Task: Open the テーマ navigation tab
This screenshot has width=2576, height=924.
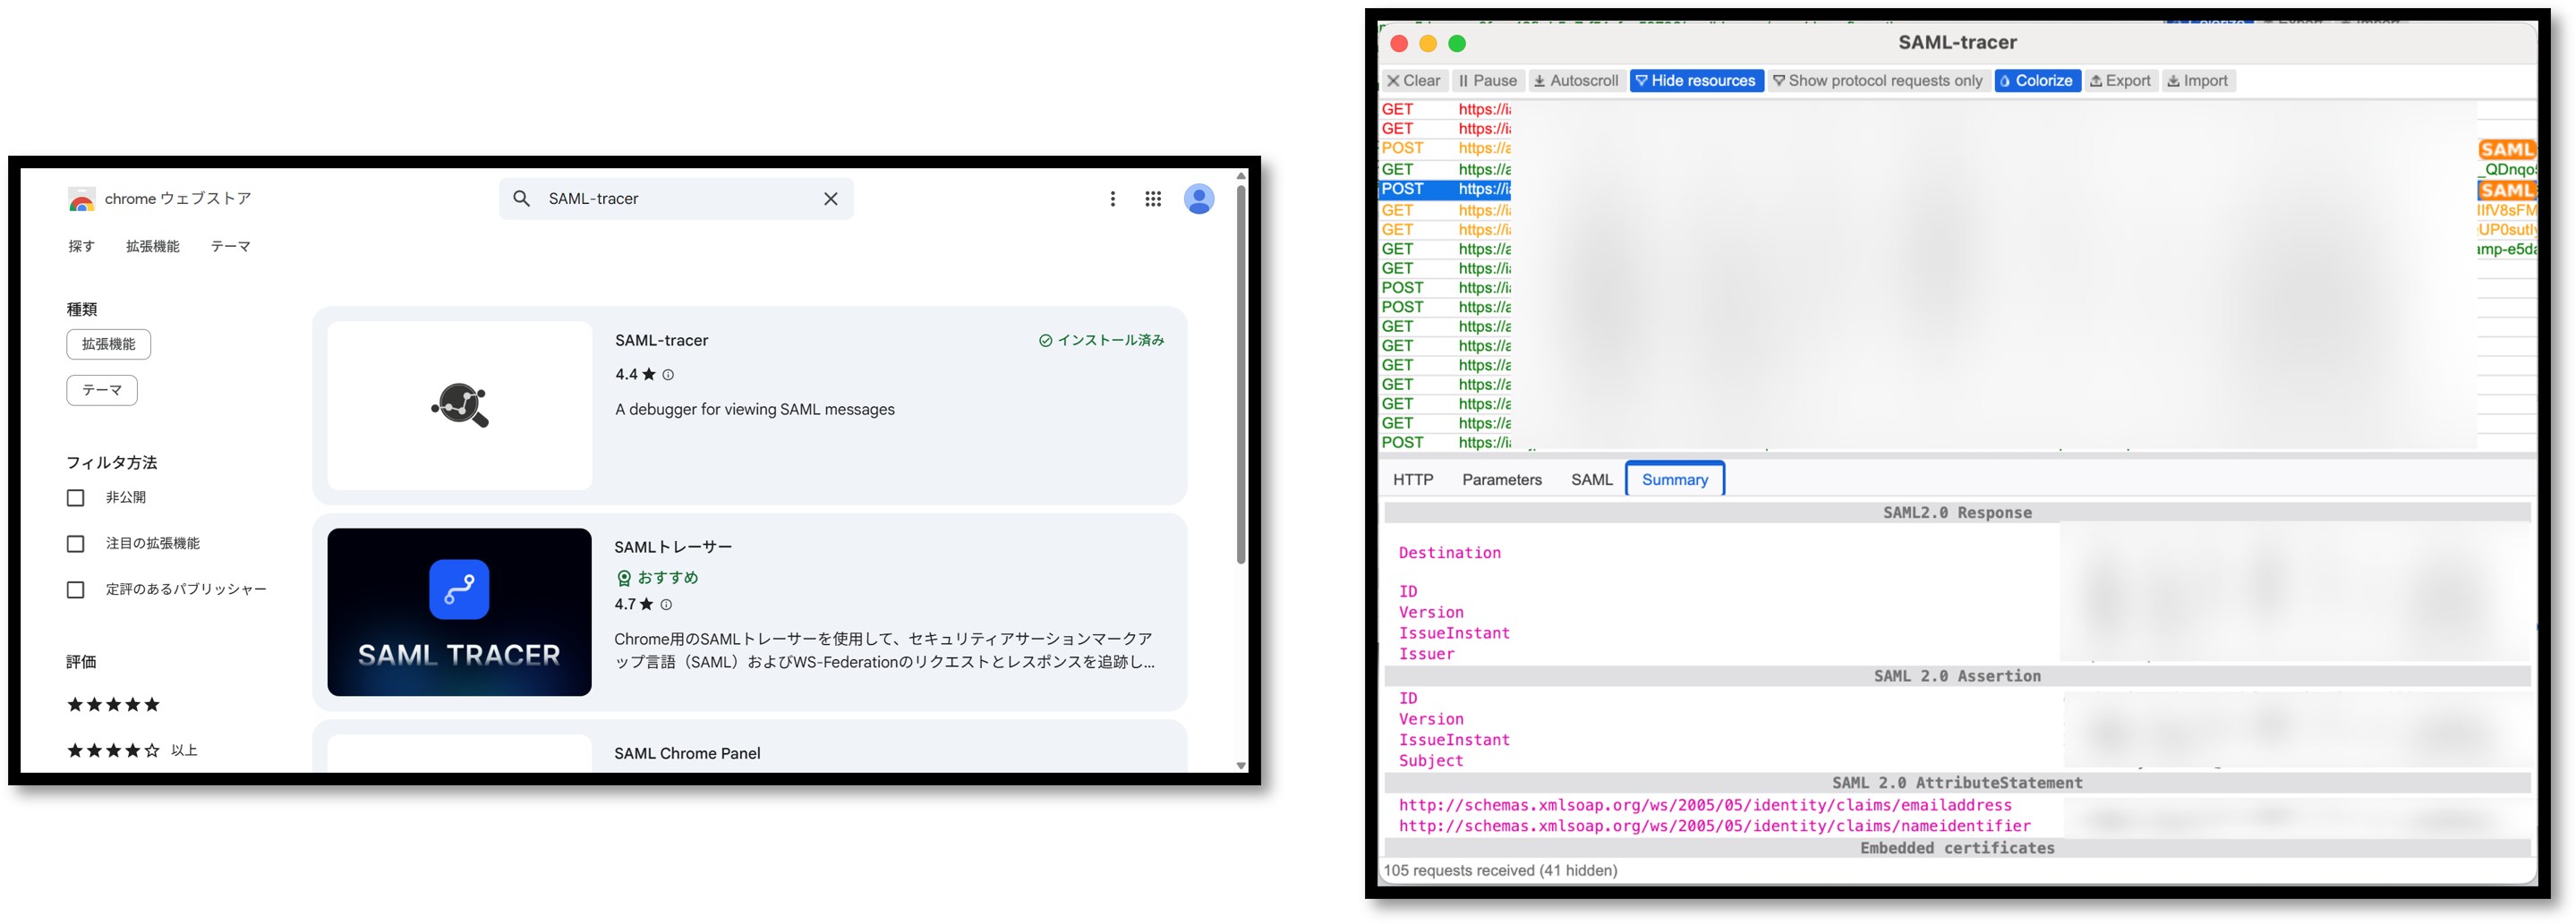Action: point(230,247)
